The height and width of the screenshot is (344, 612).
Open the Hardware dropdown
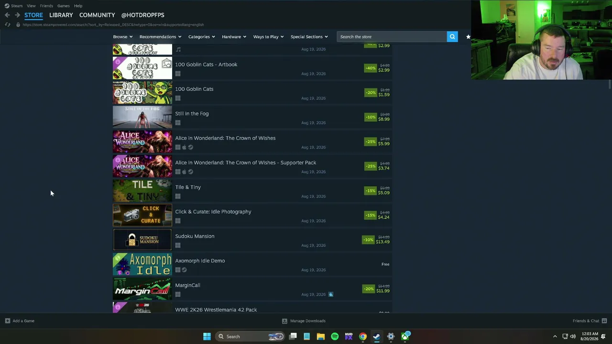(x=234, y=37)
